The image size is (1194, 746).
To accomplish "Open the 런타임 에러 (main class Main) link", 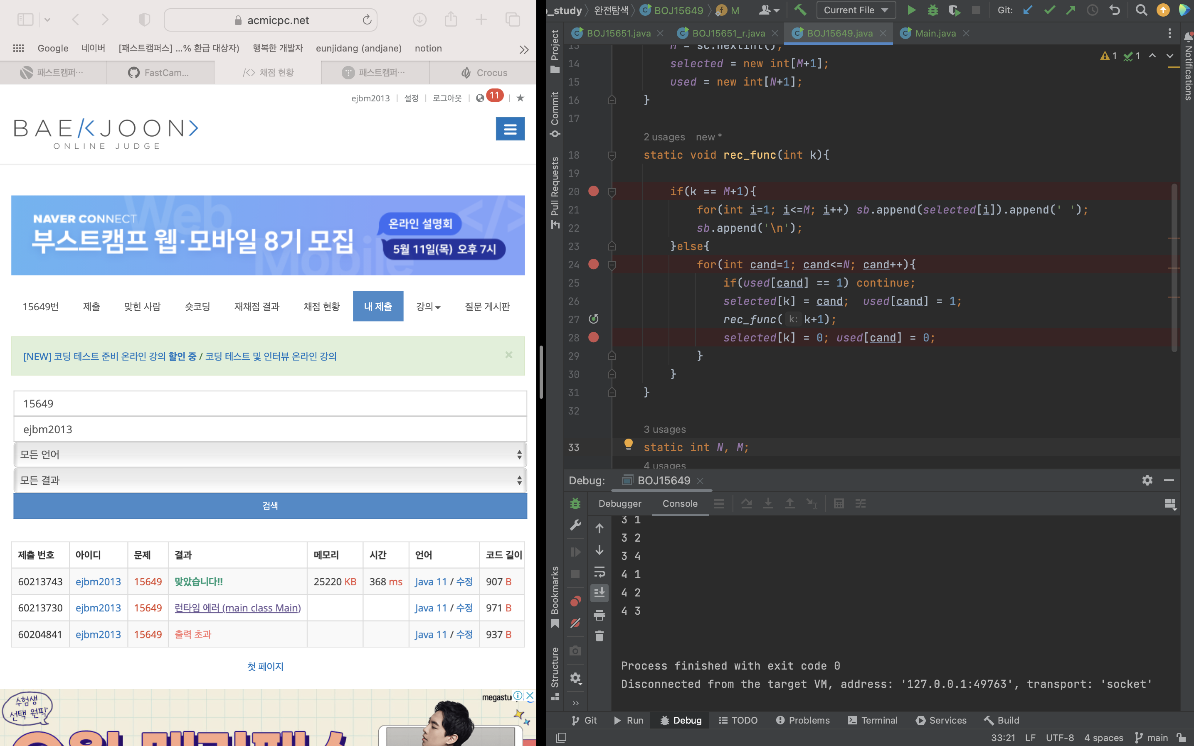I will [237, 608].
